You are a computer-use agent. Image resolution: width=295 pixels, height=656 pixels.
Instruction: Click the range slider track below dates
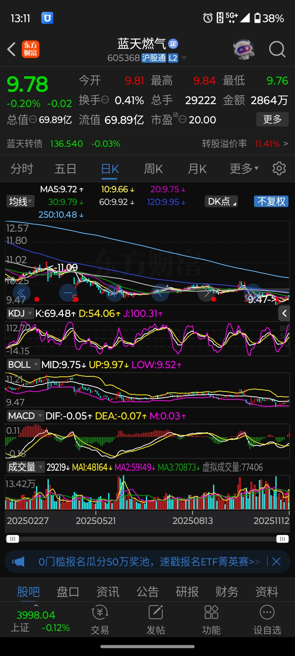pyautogui.click(x=147, y=539)
